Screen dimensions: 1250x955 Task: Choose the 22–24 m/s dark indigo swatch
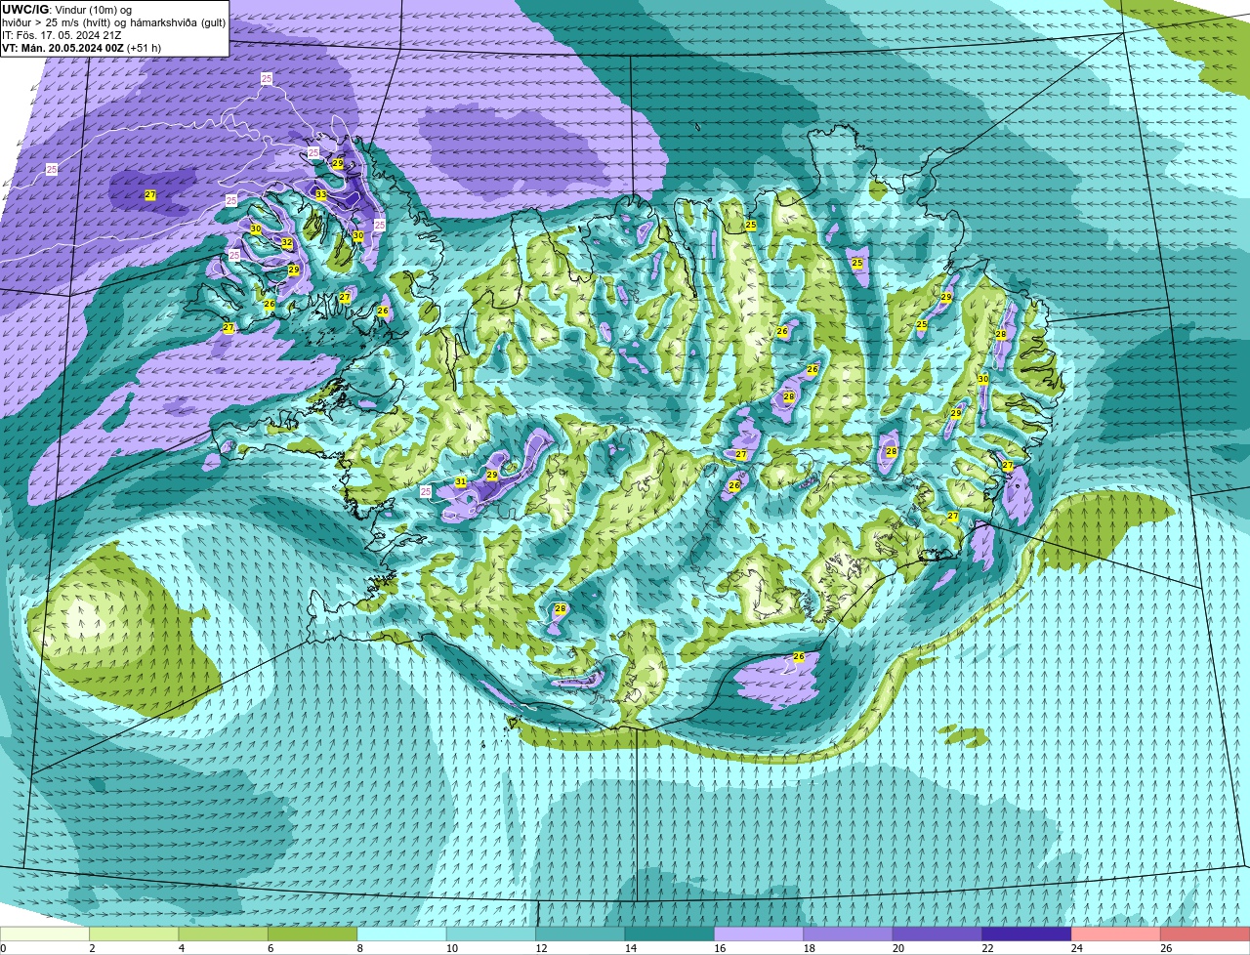tap(1027, 934)
